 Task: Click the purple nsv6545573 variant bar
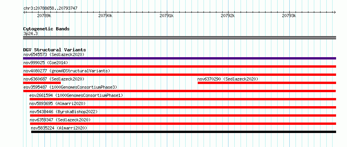tap(179, 58)
